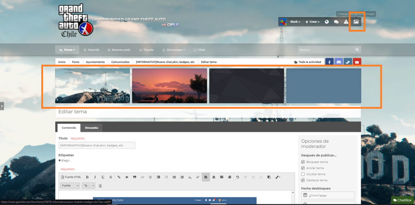Screen dimensions: 415x205
Task: Open the Fuente font dropdown
Action: [x=70, y=186]
